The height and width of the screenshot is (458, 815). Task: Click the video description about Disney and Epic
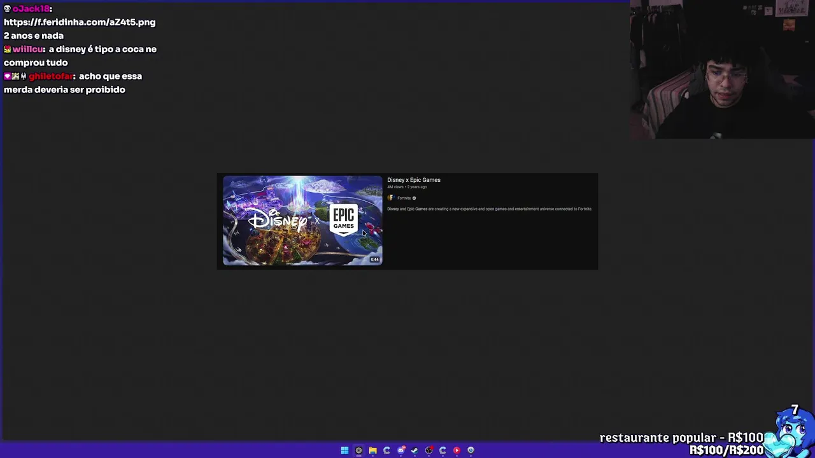click(x=490, y=209)
